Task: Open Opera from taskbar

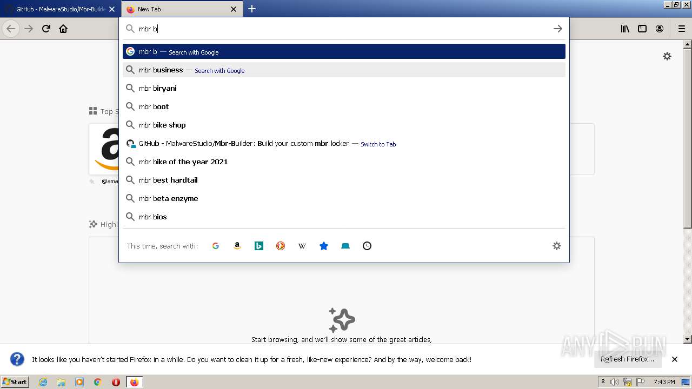Action: click(x=116, y=382)
